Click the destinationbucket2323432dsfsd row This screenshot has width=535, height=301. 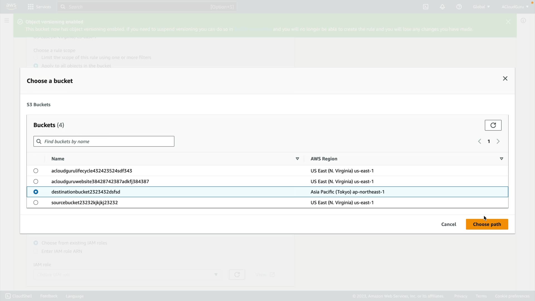(x=86, y=192)
